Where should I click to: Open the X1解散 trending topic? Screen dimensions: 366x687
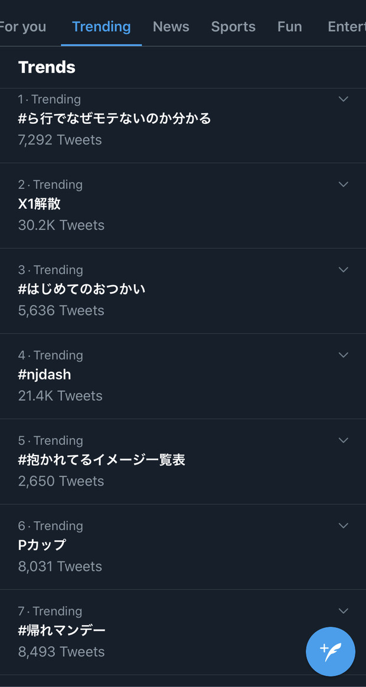183,206
